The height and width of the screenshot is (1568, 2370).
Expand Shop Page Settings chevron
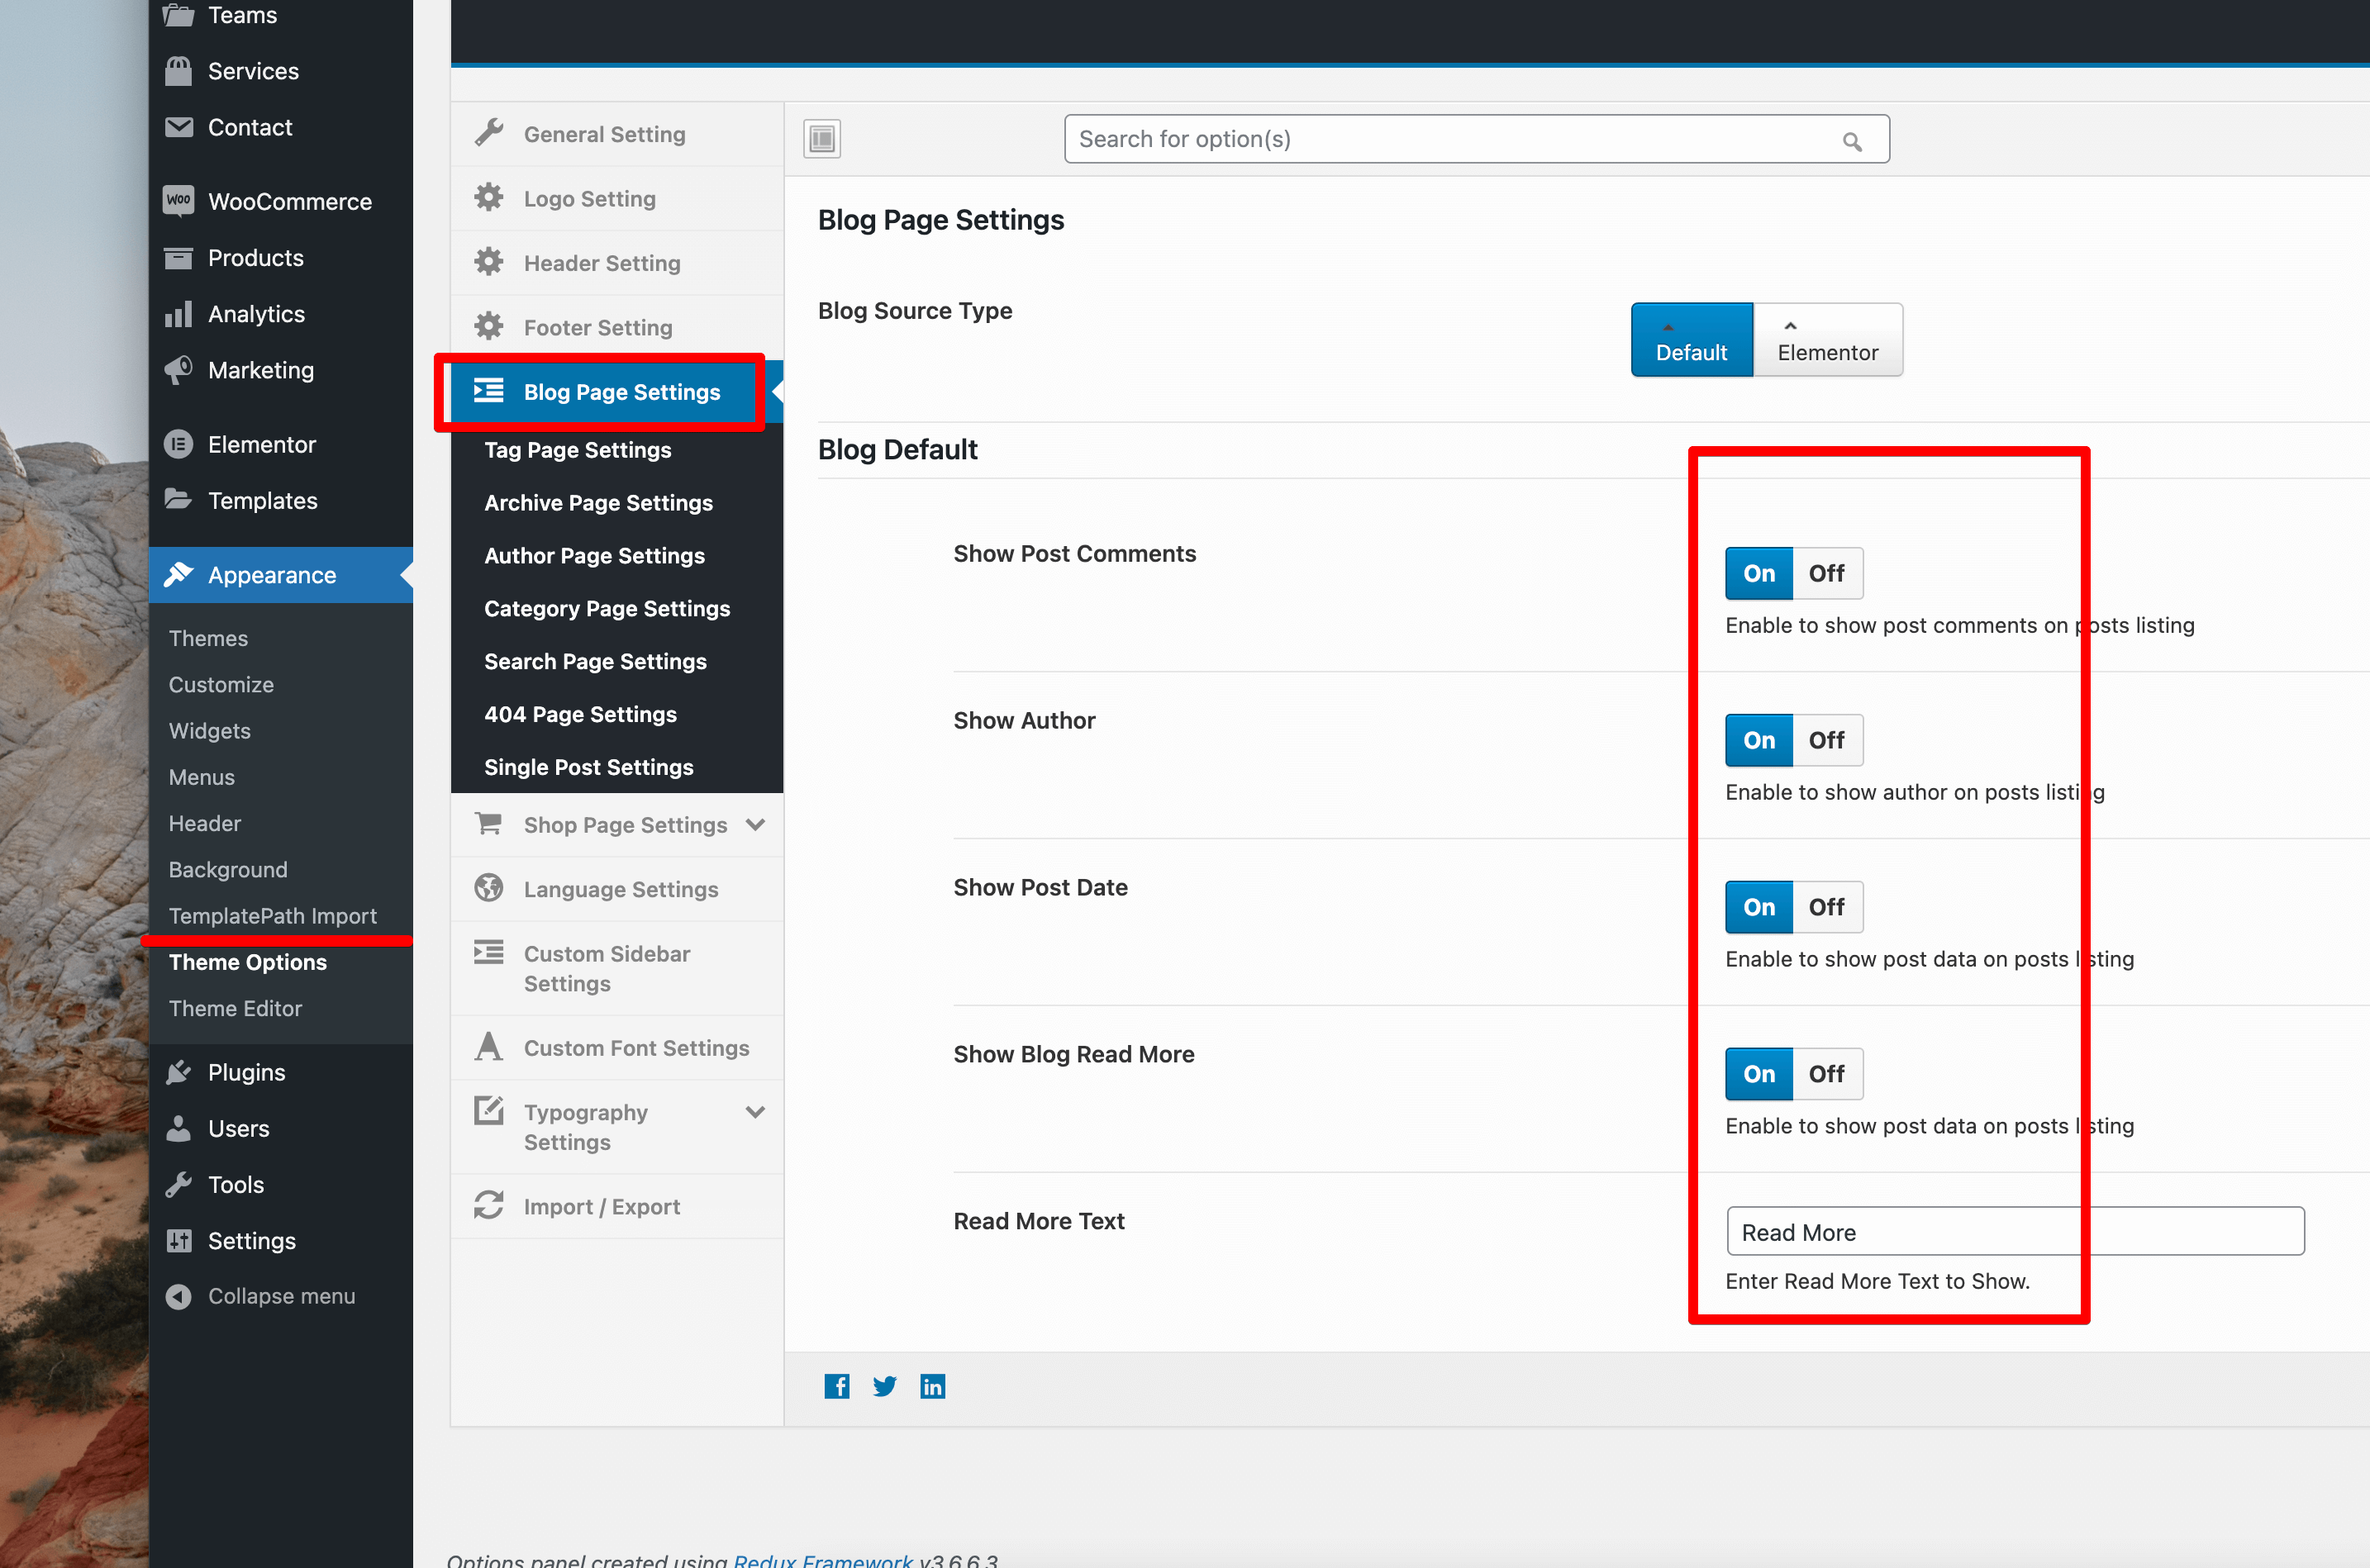tap(755, 825)
